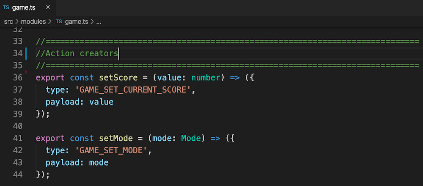
Task: Click line number 44 in gutter
Action: [x=17, y=175]
